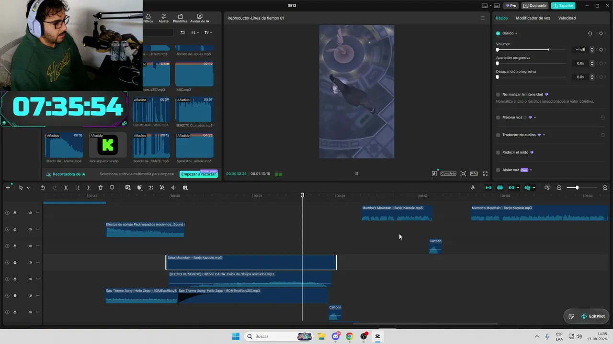Switch to the Modificador de voz tab

533,18
